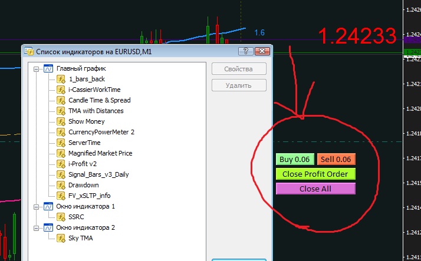The image size is (421, 261).
Task: Click the Drawdown indicator icon
Action: 61,185
